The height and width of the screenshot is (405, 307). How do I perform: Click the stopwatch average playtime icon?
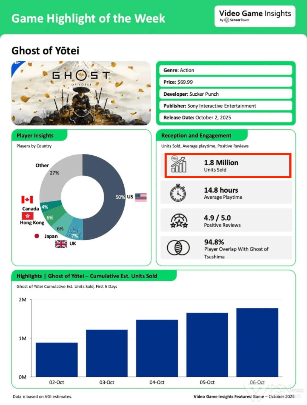tap(178, 193)
